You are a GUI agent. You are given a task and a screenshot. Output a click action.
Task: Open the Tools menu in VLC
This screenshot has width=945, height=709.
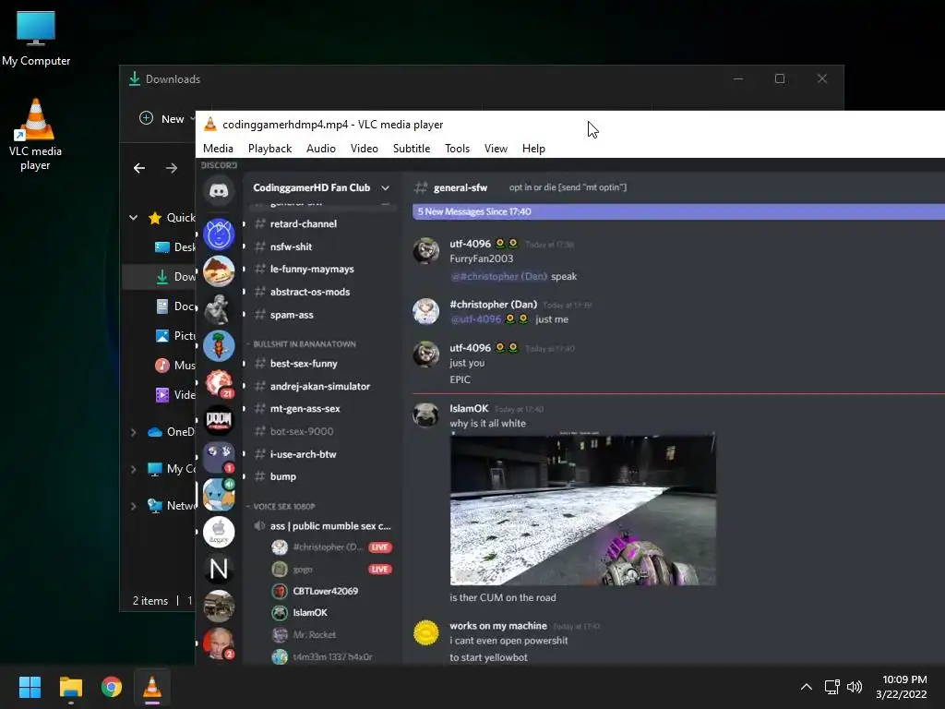[x=457, y=149]
